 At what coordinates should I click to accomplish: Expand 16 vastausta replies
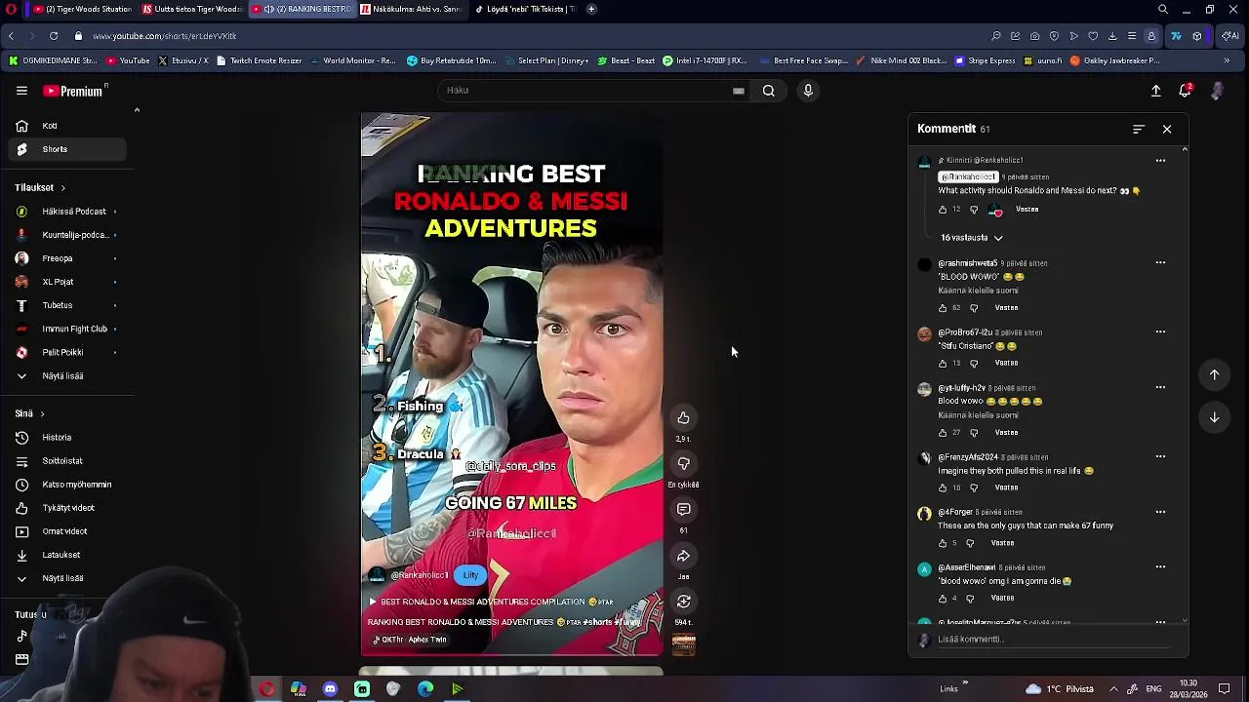coord(971,238)
